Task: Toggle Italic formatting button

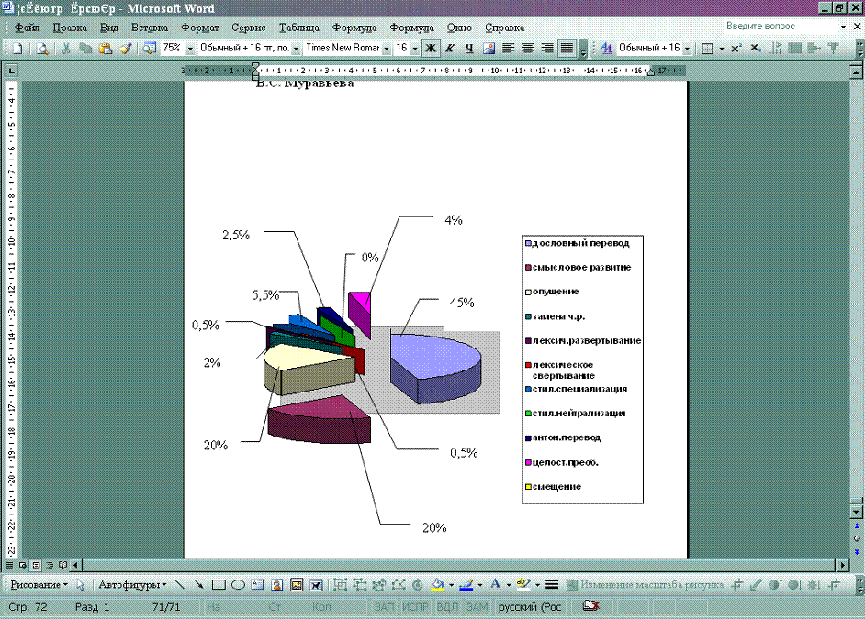Action: 450,48
